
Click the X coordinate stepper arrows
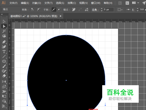[138, 10]
